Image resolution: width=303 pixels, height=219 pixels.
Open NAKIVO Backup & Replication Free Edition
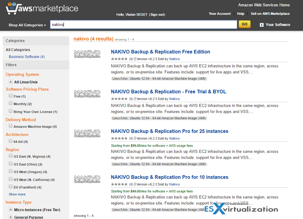[x=161, y=52]
